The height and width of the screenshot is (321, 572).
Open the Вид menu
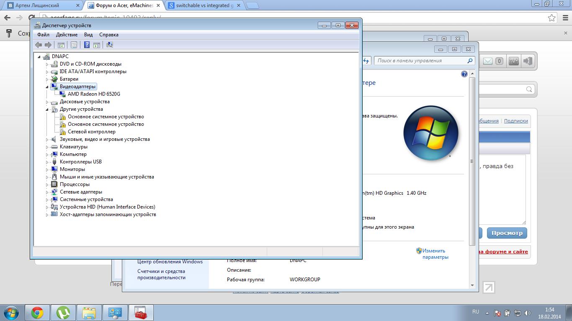(x=88, y=35)
